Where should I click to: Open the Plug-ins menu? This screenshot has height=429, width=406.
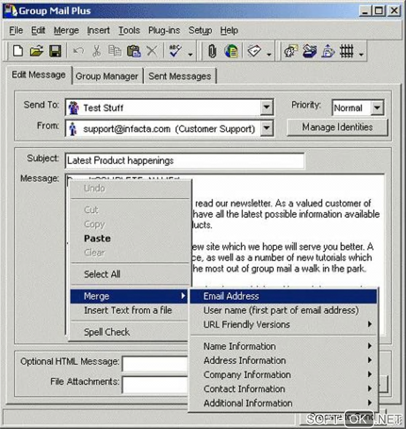[x=164, y=30]
